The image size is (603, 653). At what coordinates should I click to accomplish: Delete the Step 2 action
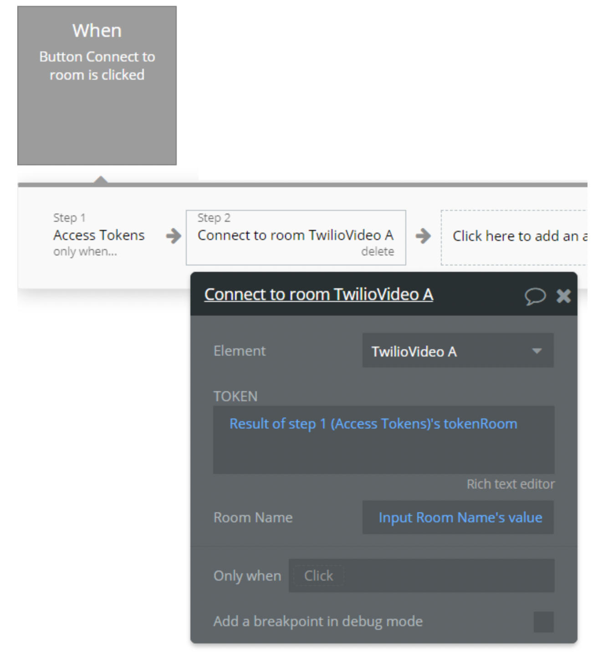point(378,251)
